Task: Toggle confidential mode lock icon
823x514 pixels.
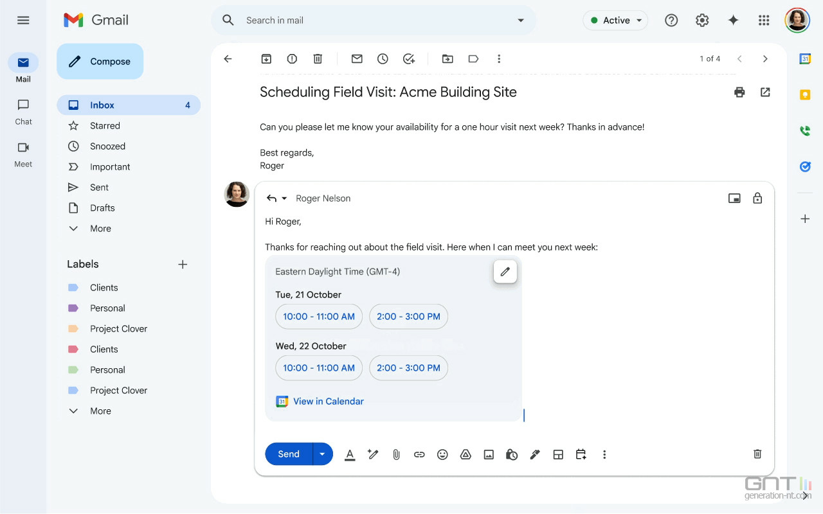Action: (757, 198)
